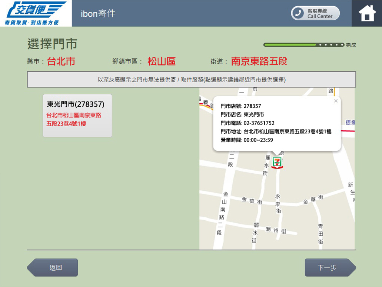Screen dimensions: 382x287
Task: Click 營業時間: 00:00~23:59 in popup
Action: [247, 140]
